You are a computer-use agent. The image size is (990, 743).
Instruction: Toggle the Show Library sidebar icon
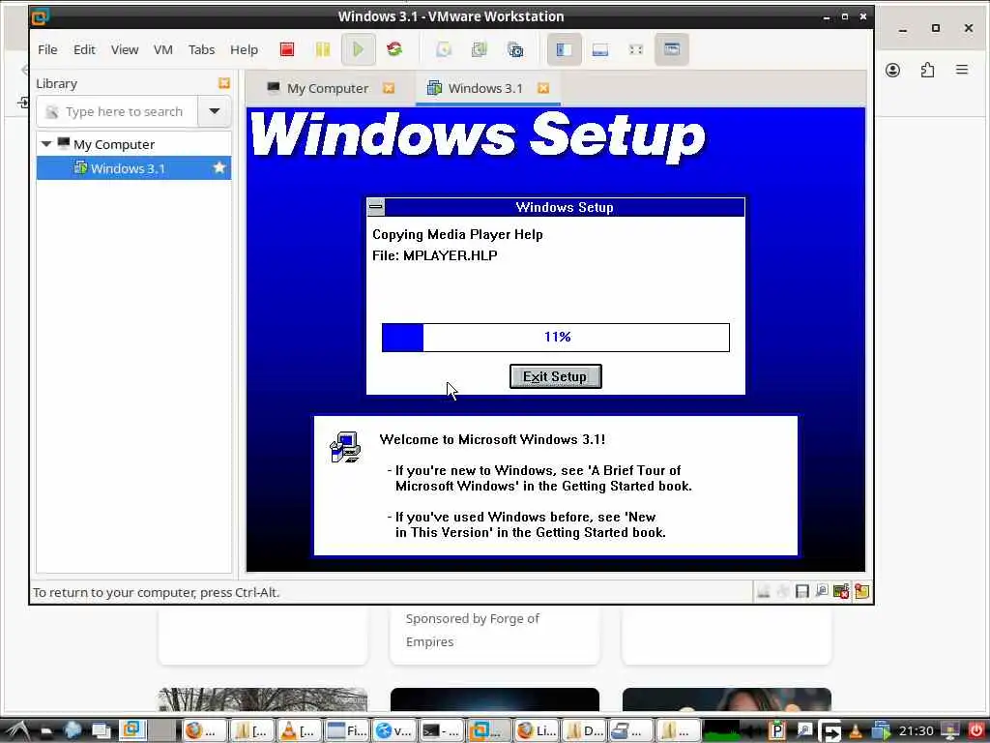(564, 49)
